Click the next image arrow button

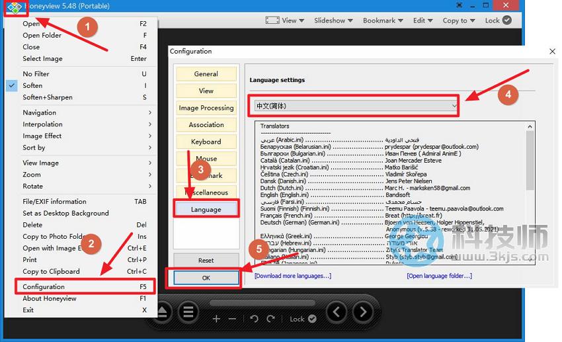point(362,312)
